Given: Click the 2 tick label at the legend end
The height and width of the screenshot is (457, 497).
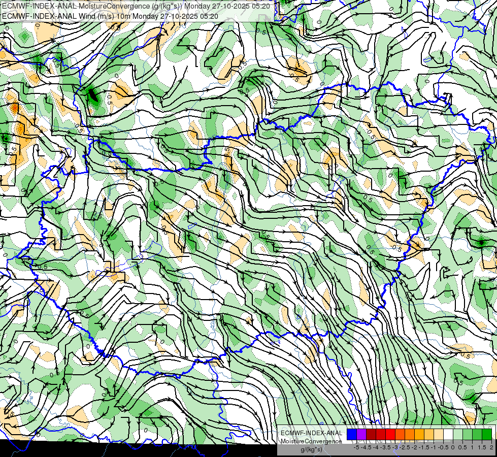Looking at the screenshot, I should coord(491,447).
